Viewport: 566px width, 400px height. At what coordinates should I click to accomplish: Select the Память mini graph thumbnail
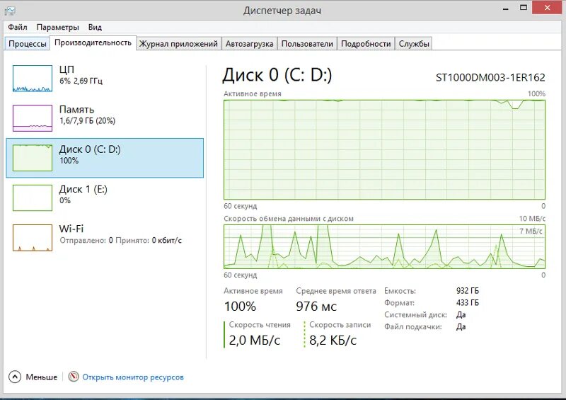coord(33,118)
